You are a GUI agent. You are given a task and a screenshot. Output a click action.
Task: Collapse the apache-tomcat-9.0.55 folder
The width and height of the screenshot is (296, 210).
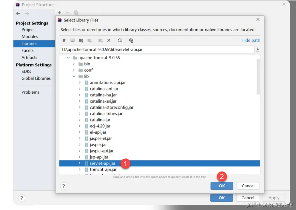[x=68, y=58]
